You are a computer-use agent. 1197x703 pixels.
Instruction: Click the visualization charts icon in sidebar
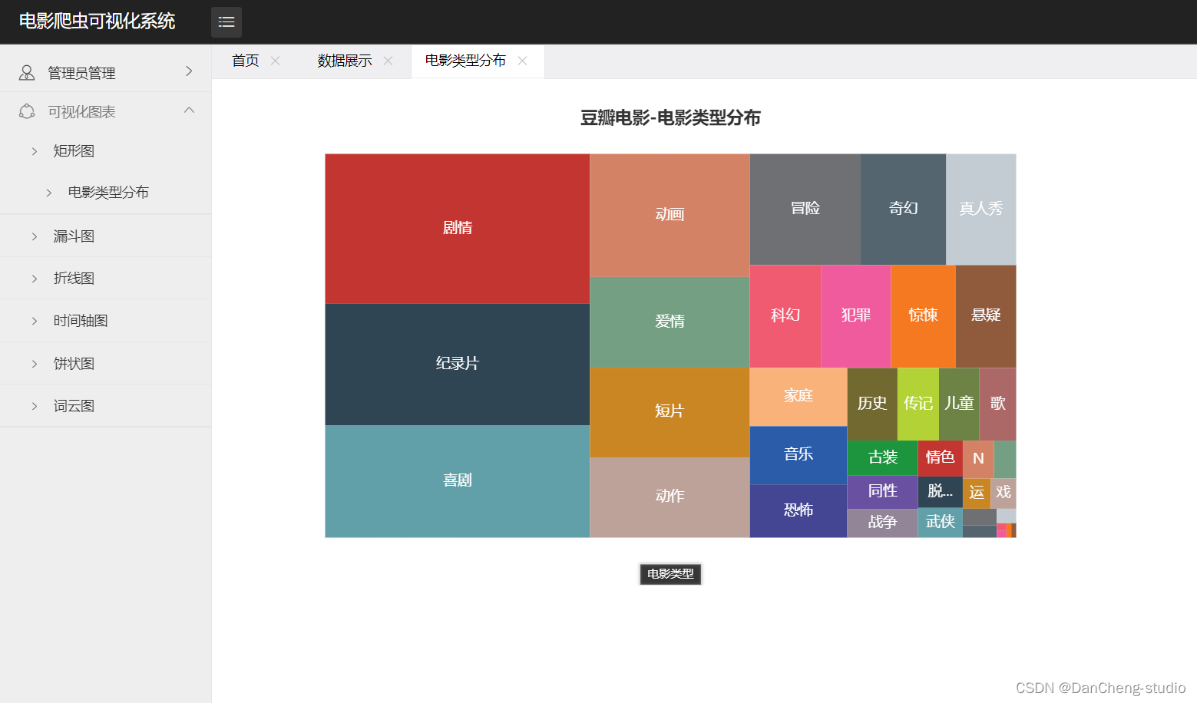27,111
